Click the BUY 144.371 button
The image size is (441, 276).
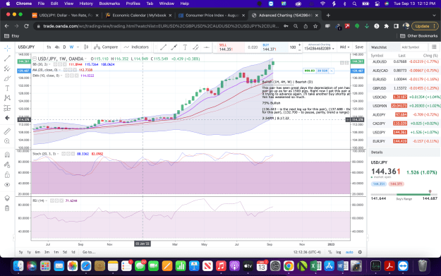coord(274,47)
